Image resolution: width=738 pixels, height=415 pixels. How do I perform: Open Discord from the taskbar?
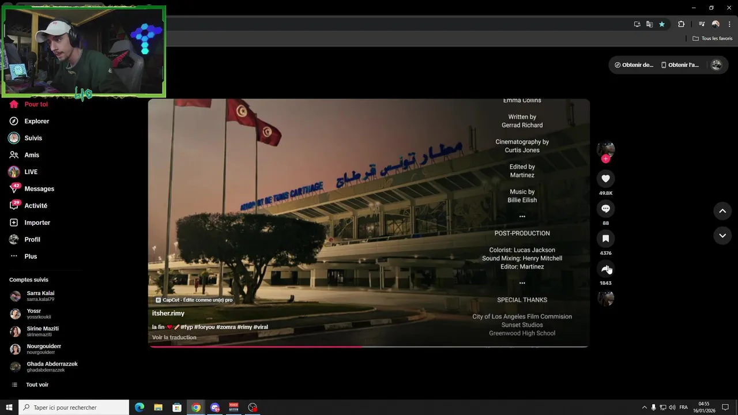click(215, 408)
